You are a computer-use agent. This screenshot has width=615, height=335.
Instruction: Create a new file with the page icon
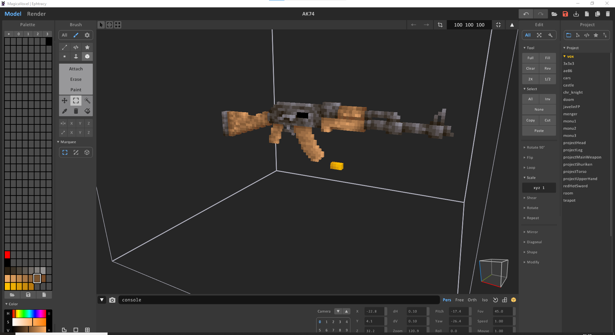coord(587,14)
